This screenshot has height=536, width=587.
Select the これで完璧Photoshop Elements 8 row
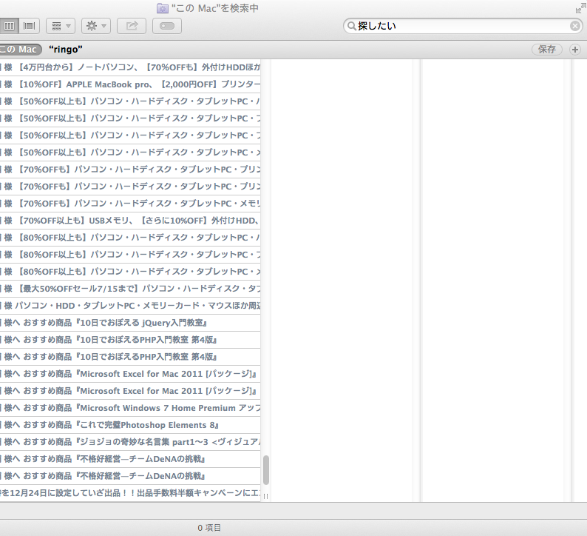tap(130, 425)
